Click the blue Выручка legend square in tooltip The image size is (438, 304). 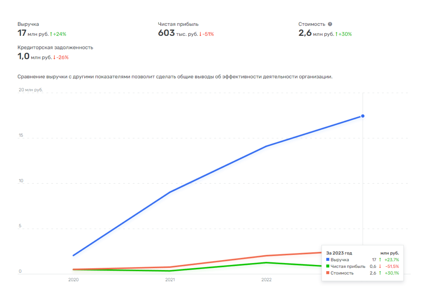pyautogui.click(x=328, y=259)
